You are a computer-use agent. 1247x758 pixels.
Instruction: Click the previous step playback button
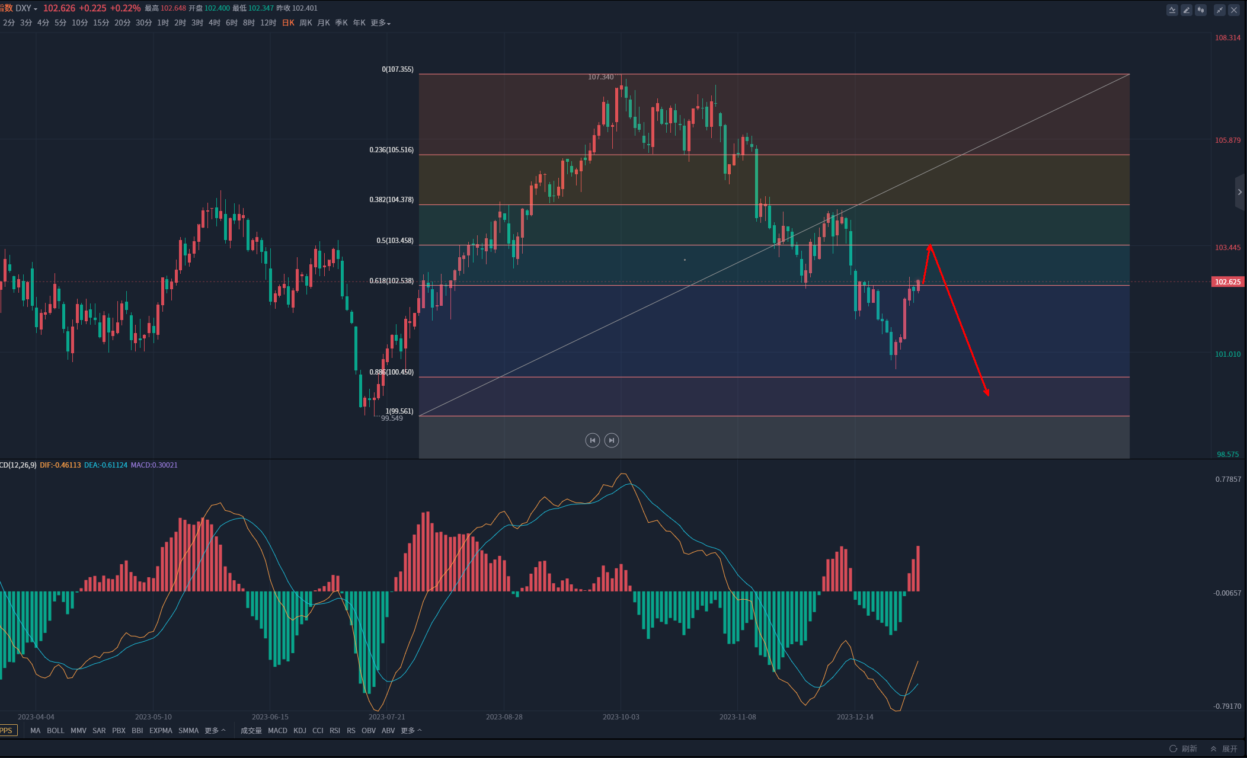(x=592, y=440)
